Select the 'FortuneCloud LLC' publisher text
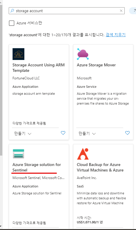This screenshot has height=230, width=136. point(26,78)
